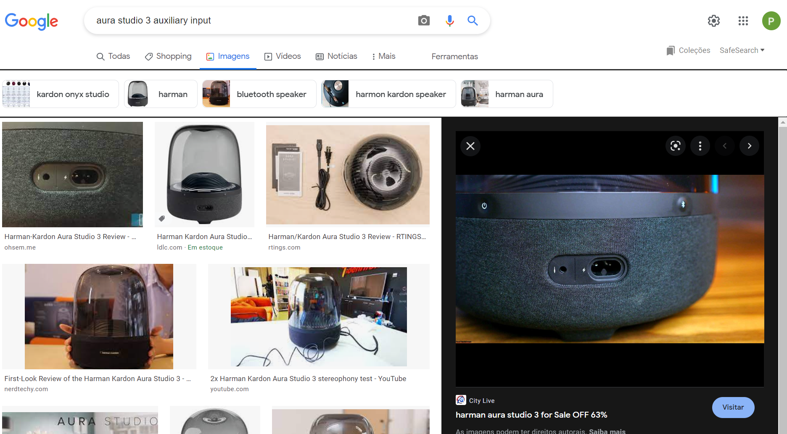Viewport: 787px width, 434px height.
Task: Search by image using camera icon
Action: pyautogui.click(x=424, y=21)
